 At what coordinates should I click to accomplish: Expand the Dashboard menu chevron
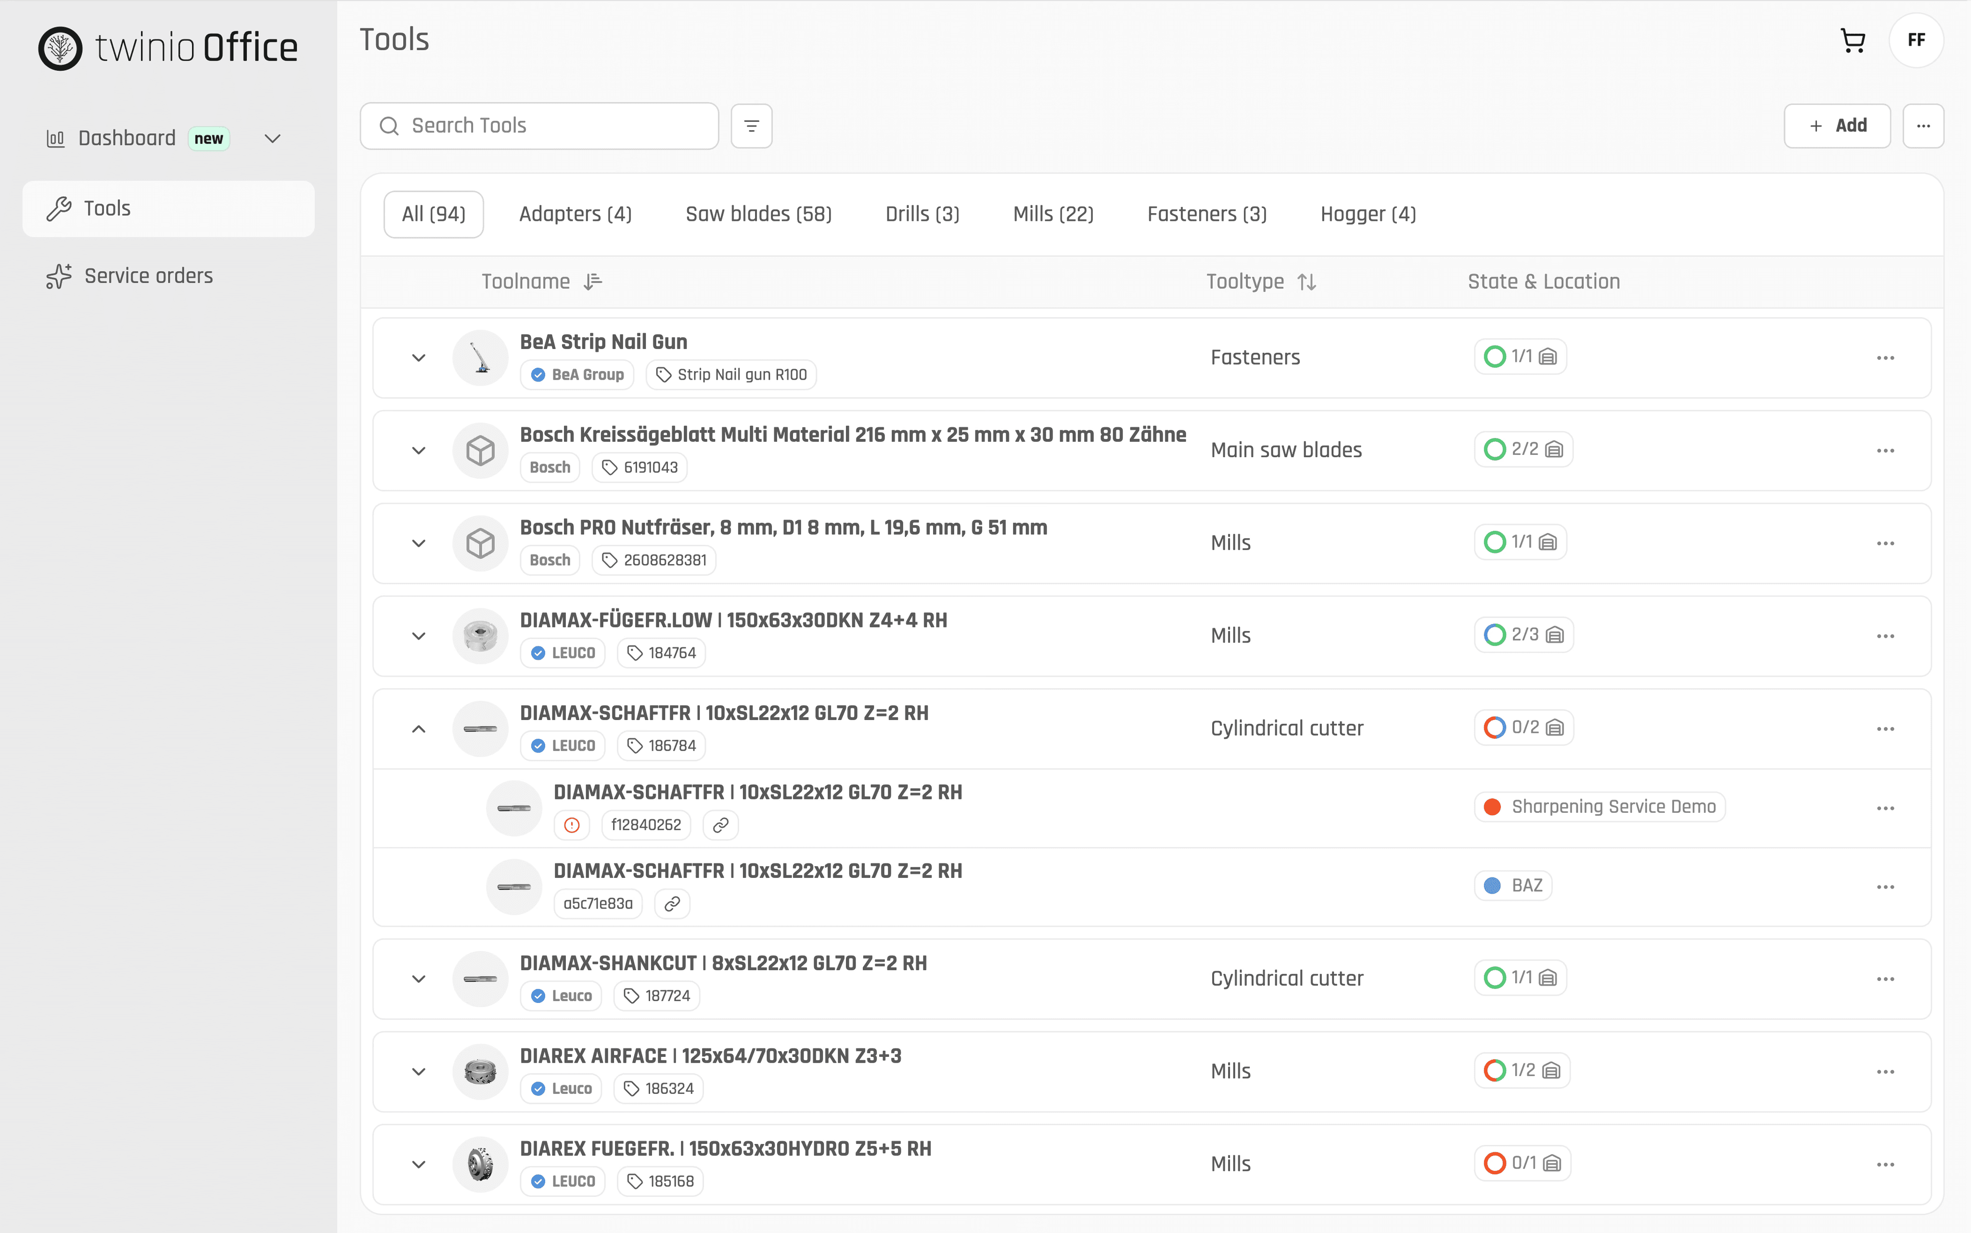pyautogui.click(x=273, y=139)
